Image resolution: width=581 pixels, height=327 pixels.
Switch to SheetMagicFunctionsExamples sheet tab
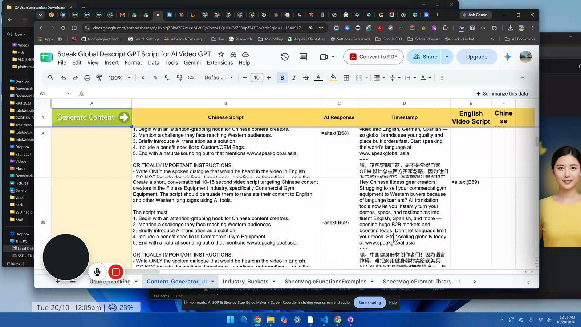[x=325, y=282]
